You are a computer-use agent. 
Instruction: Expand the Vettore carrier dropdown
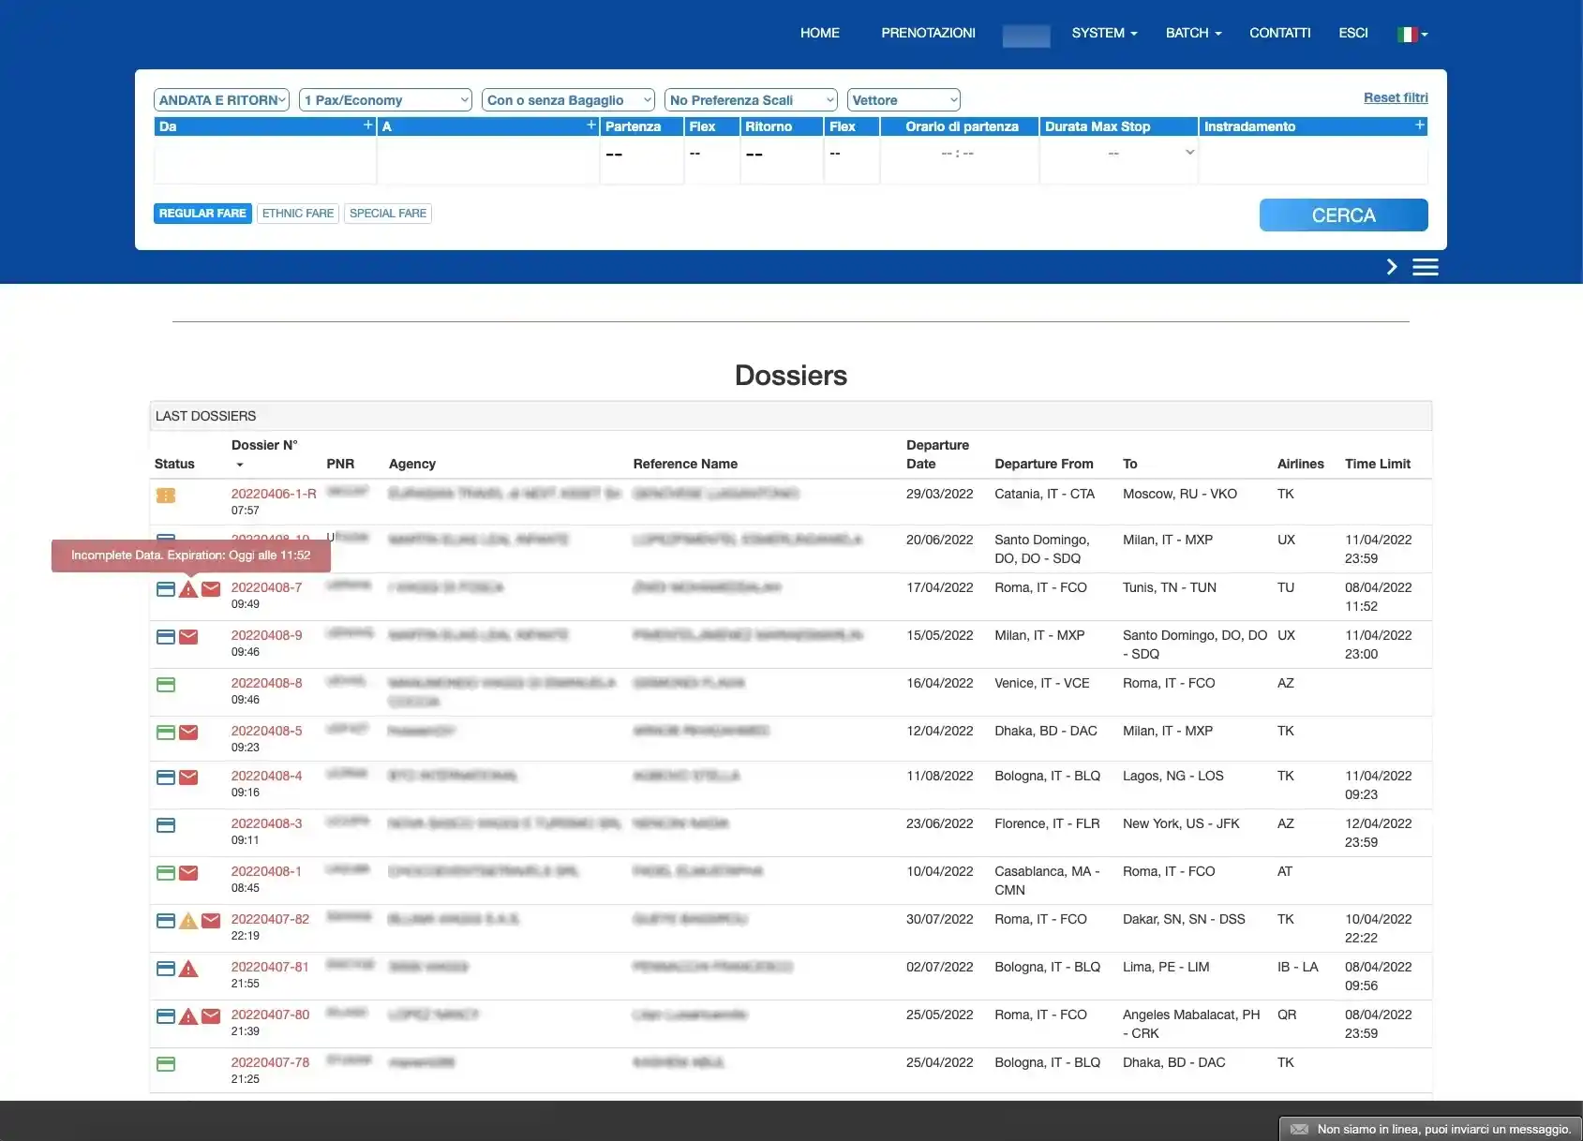point(904,100)
